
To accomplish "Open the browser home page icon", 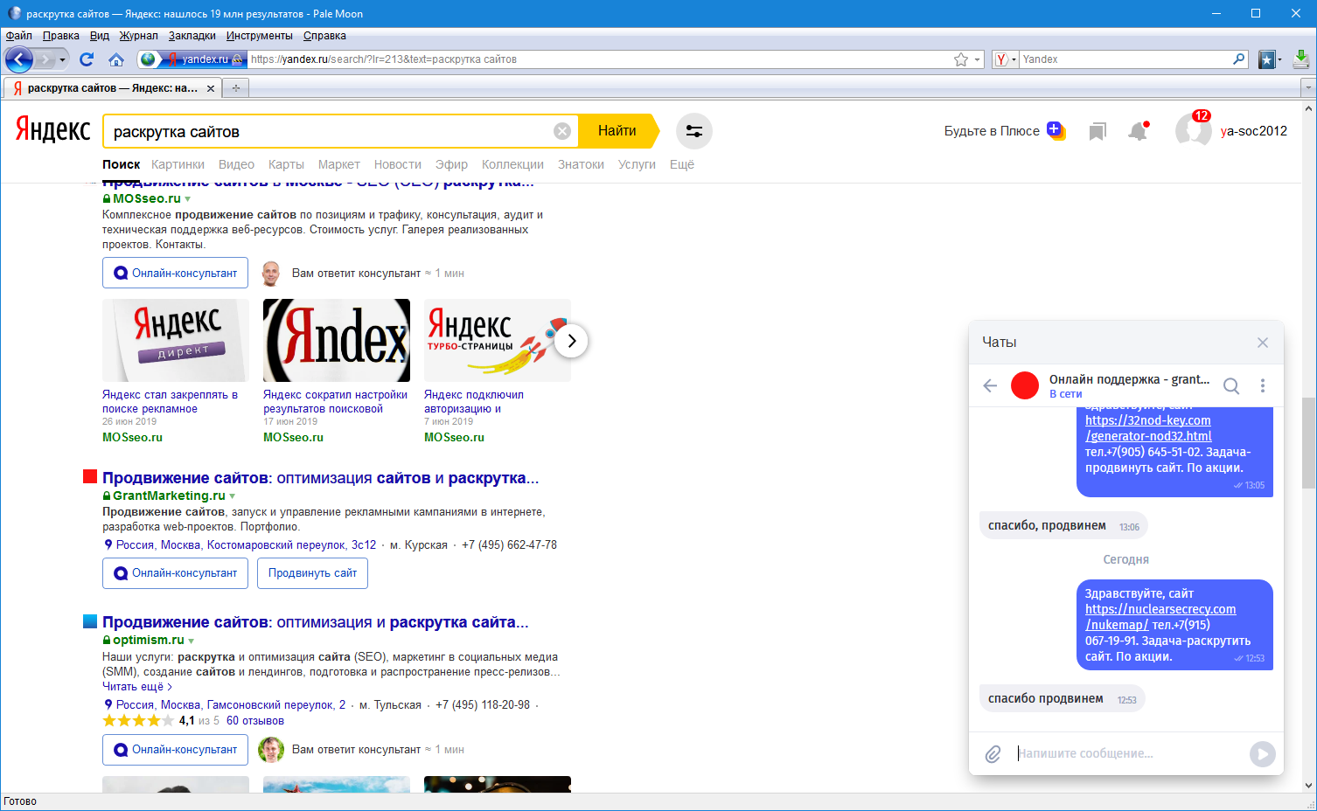I will click(116, 59).
